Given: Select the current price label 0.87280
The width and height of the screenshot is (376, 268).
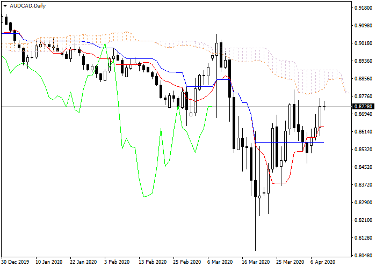Looking at the screenshot, I should click(363, 106).
